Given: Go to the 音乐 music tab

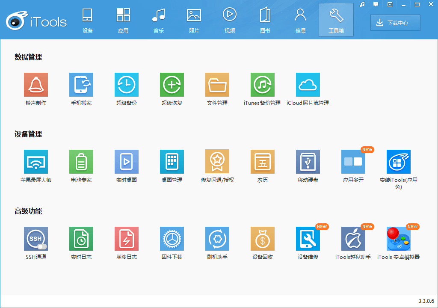Looking at the screenshot, I should 159,20.
